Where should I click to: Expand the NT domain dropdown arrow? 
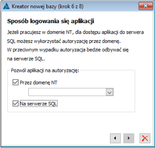pyautogui.click(x=109, y=92)
